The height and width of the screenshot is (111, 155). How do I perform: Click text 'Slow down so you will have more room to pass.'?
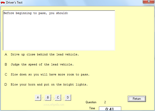(x=50, y=74)
